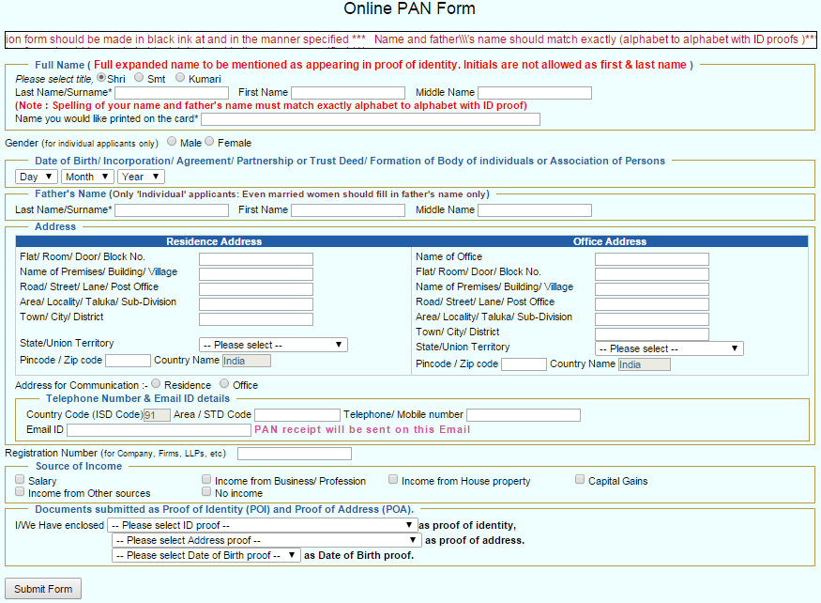Open the Year dropdown
This screenshot has height=603, width=821.
pos(139,176)
